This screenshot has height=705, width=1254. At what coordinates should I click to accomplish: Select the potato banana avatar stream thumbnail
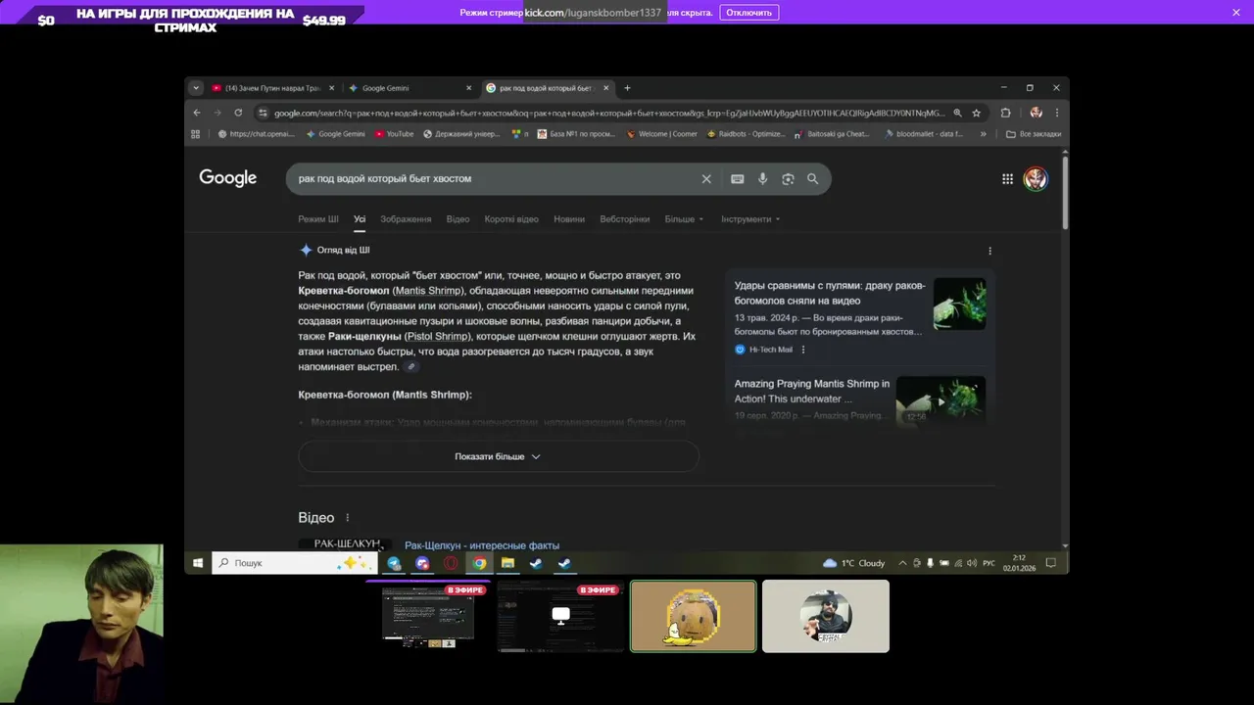click(694, 617)
